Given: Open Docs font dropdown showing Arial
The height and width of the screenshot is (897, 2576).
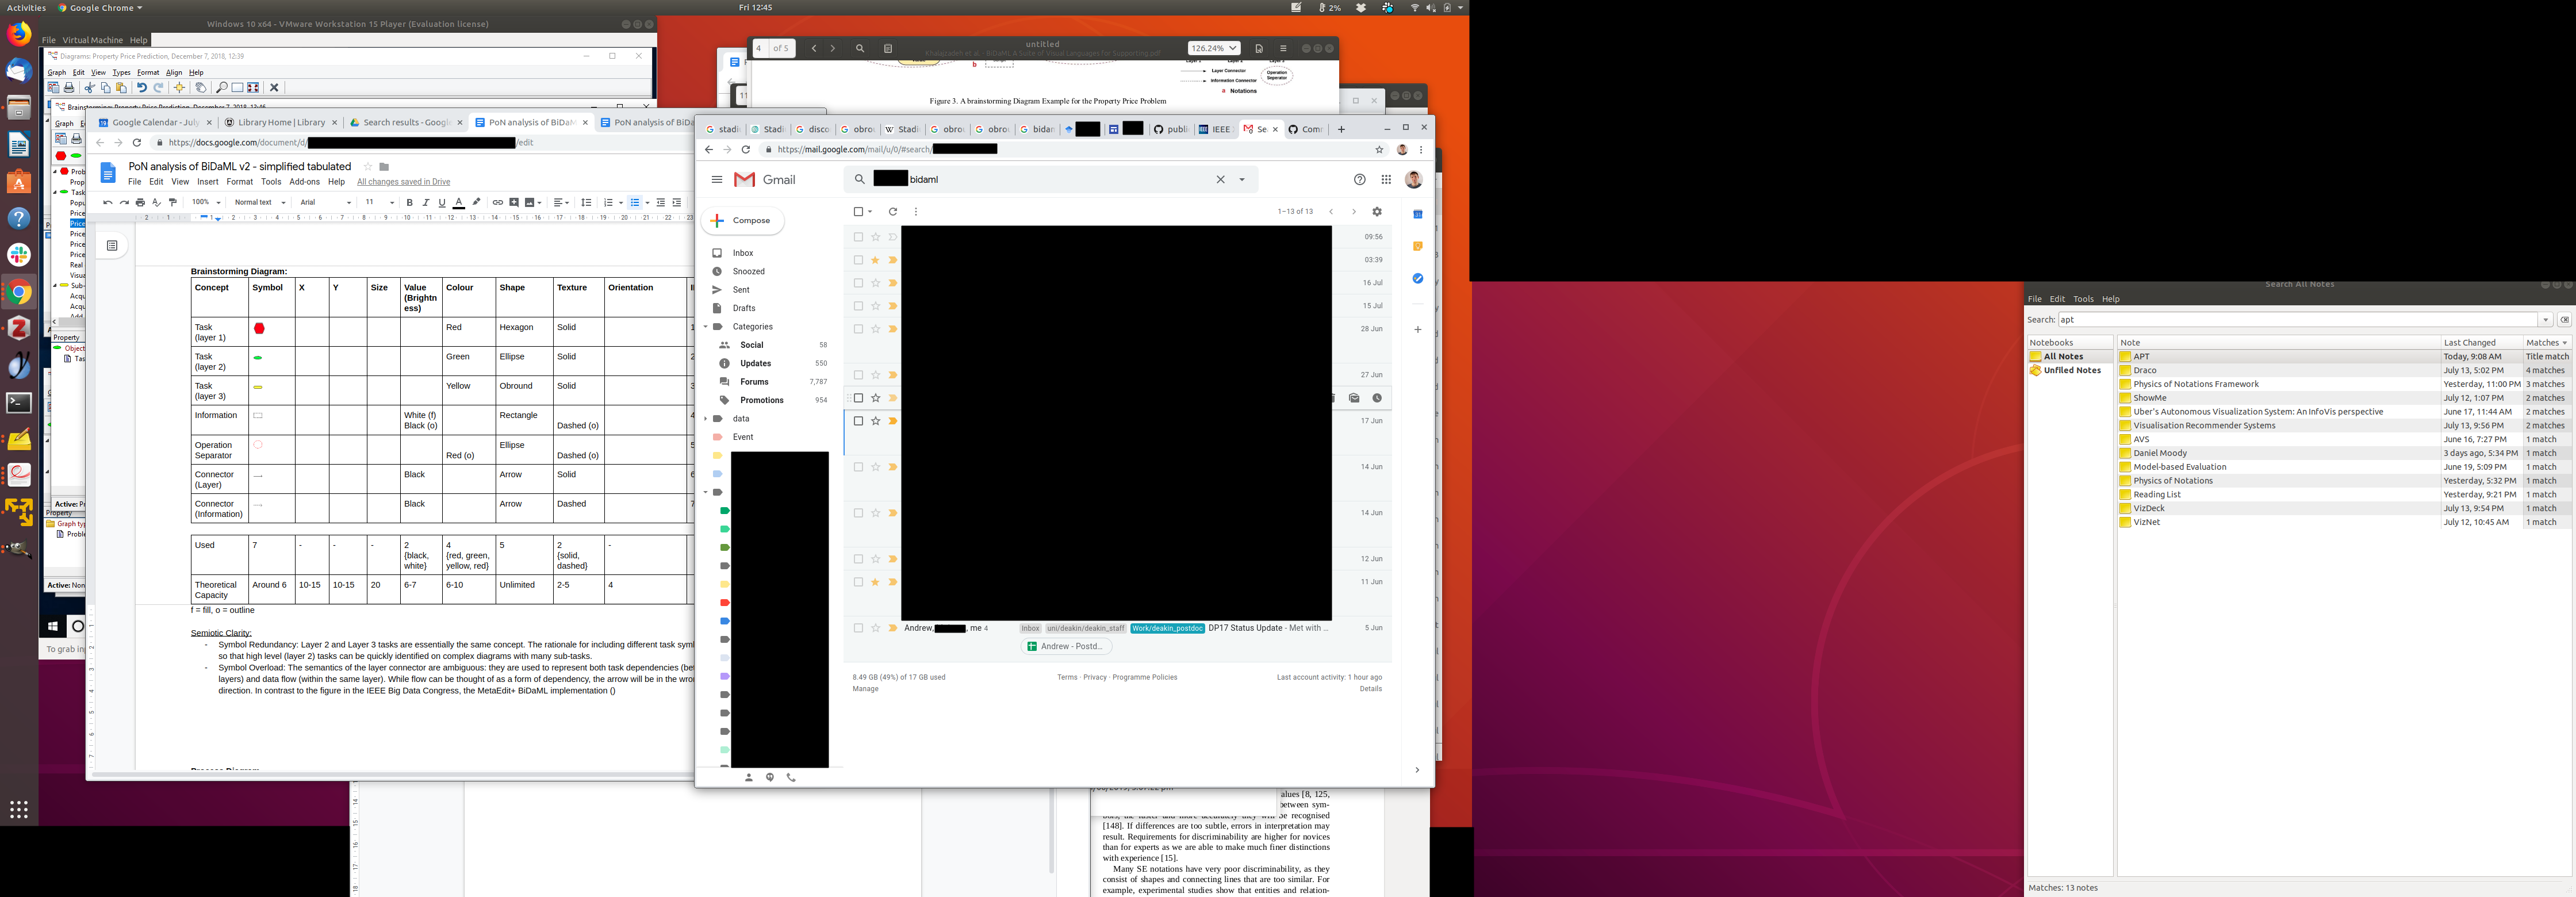Looking at the screenshot, I should click(x=325, y=203).
